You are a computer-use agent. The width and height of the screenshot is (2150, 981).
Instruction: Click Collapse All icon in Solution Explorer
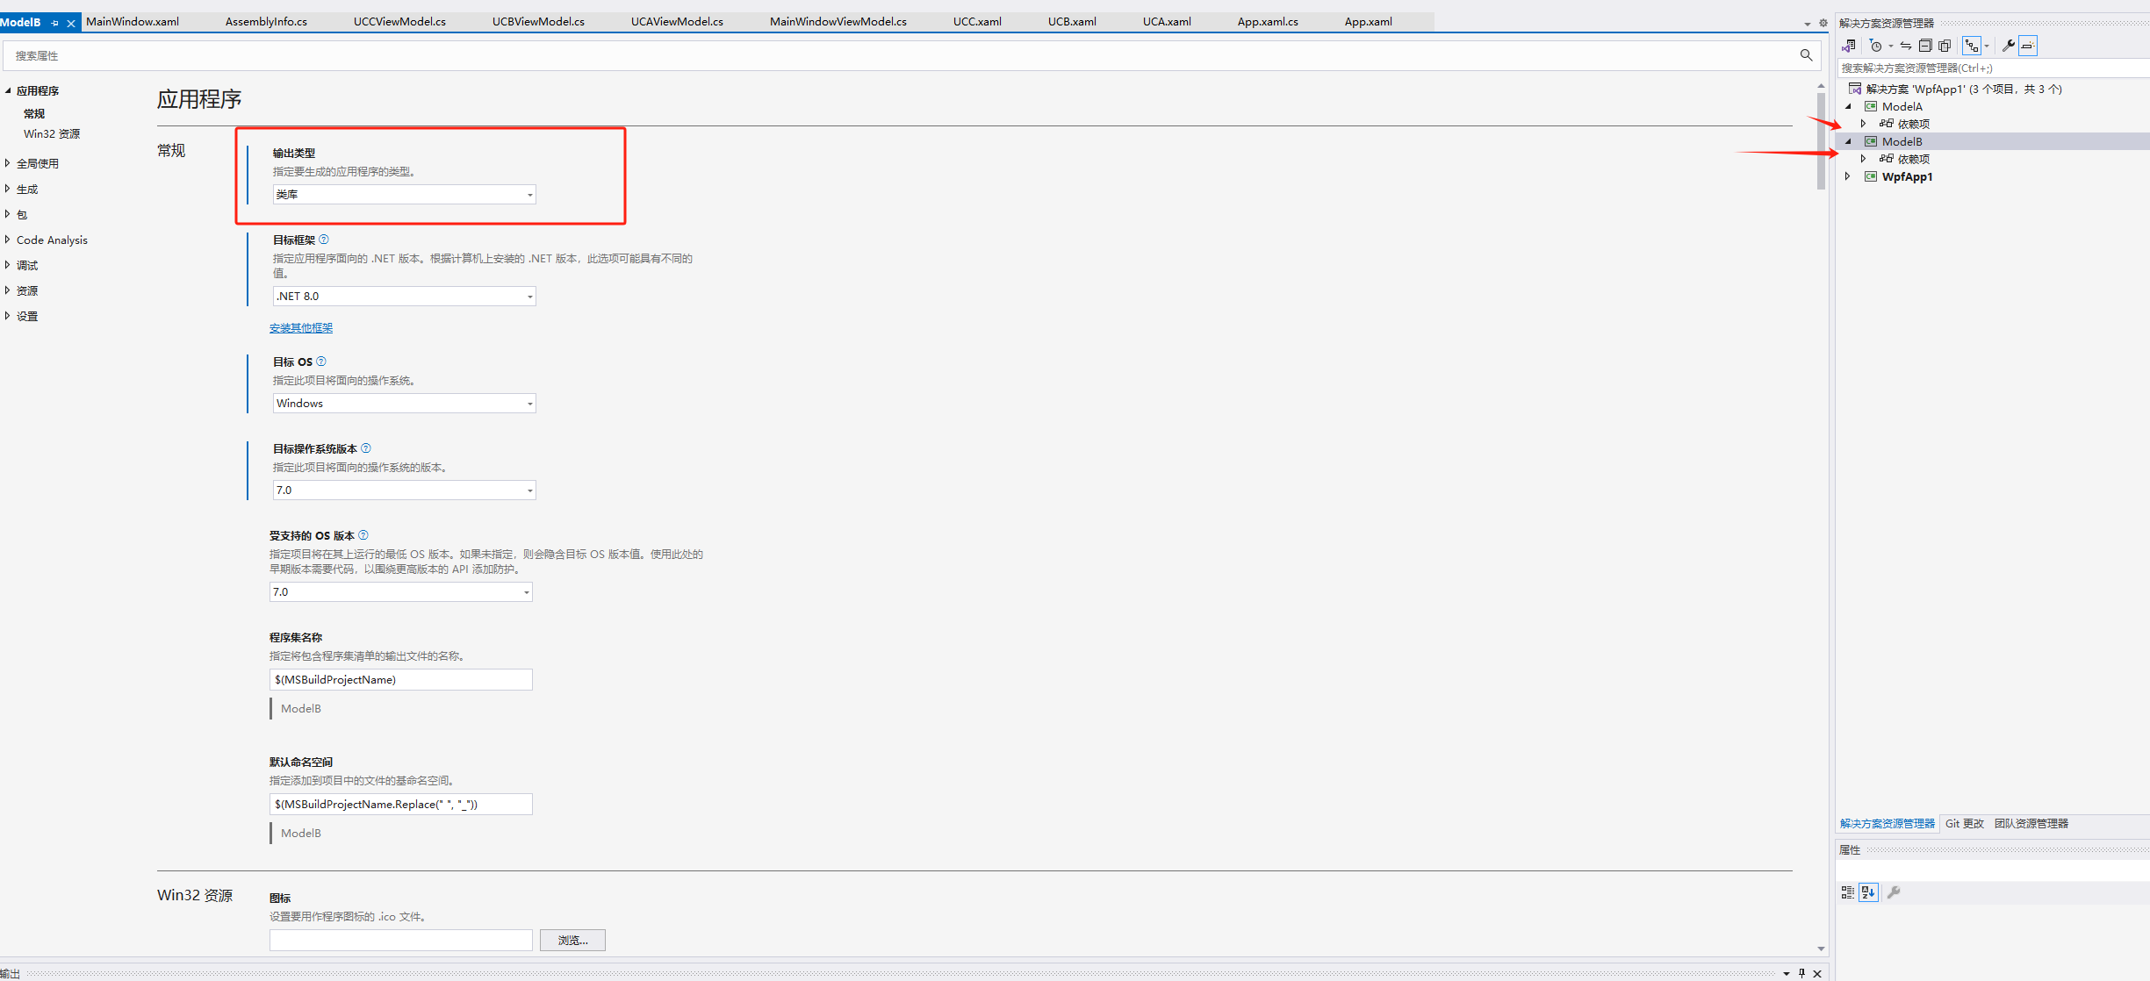1925,46
